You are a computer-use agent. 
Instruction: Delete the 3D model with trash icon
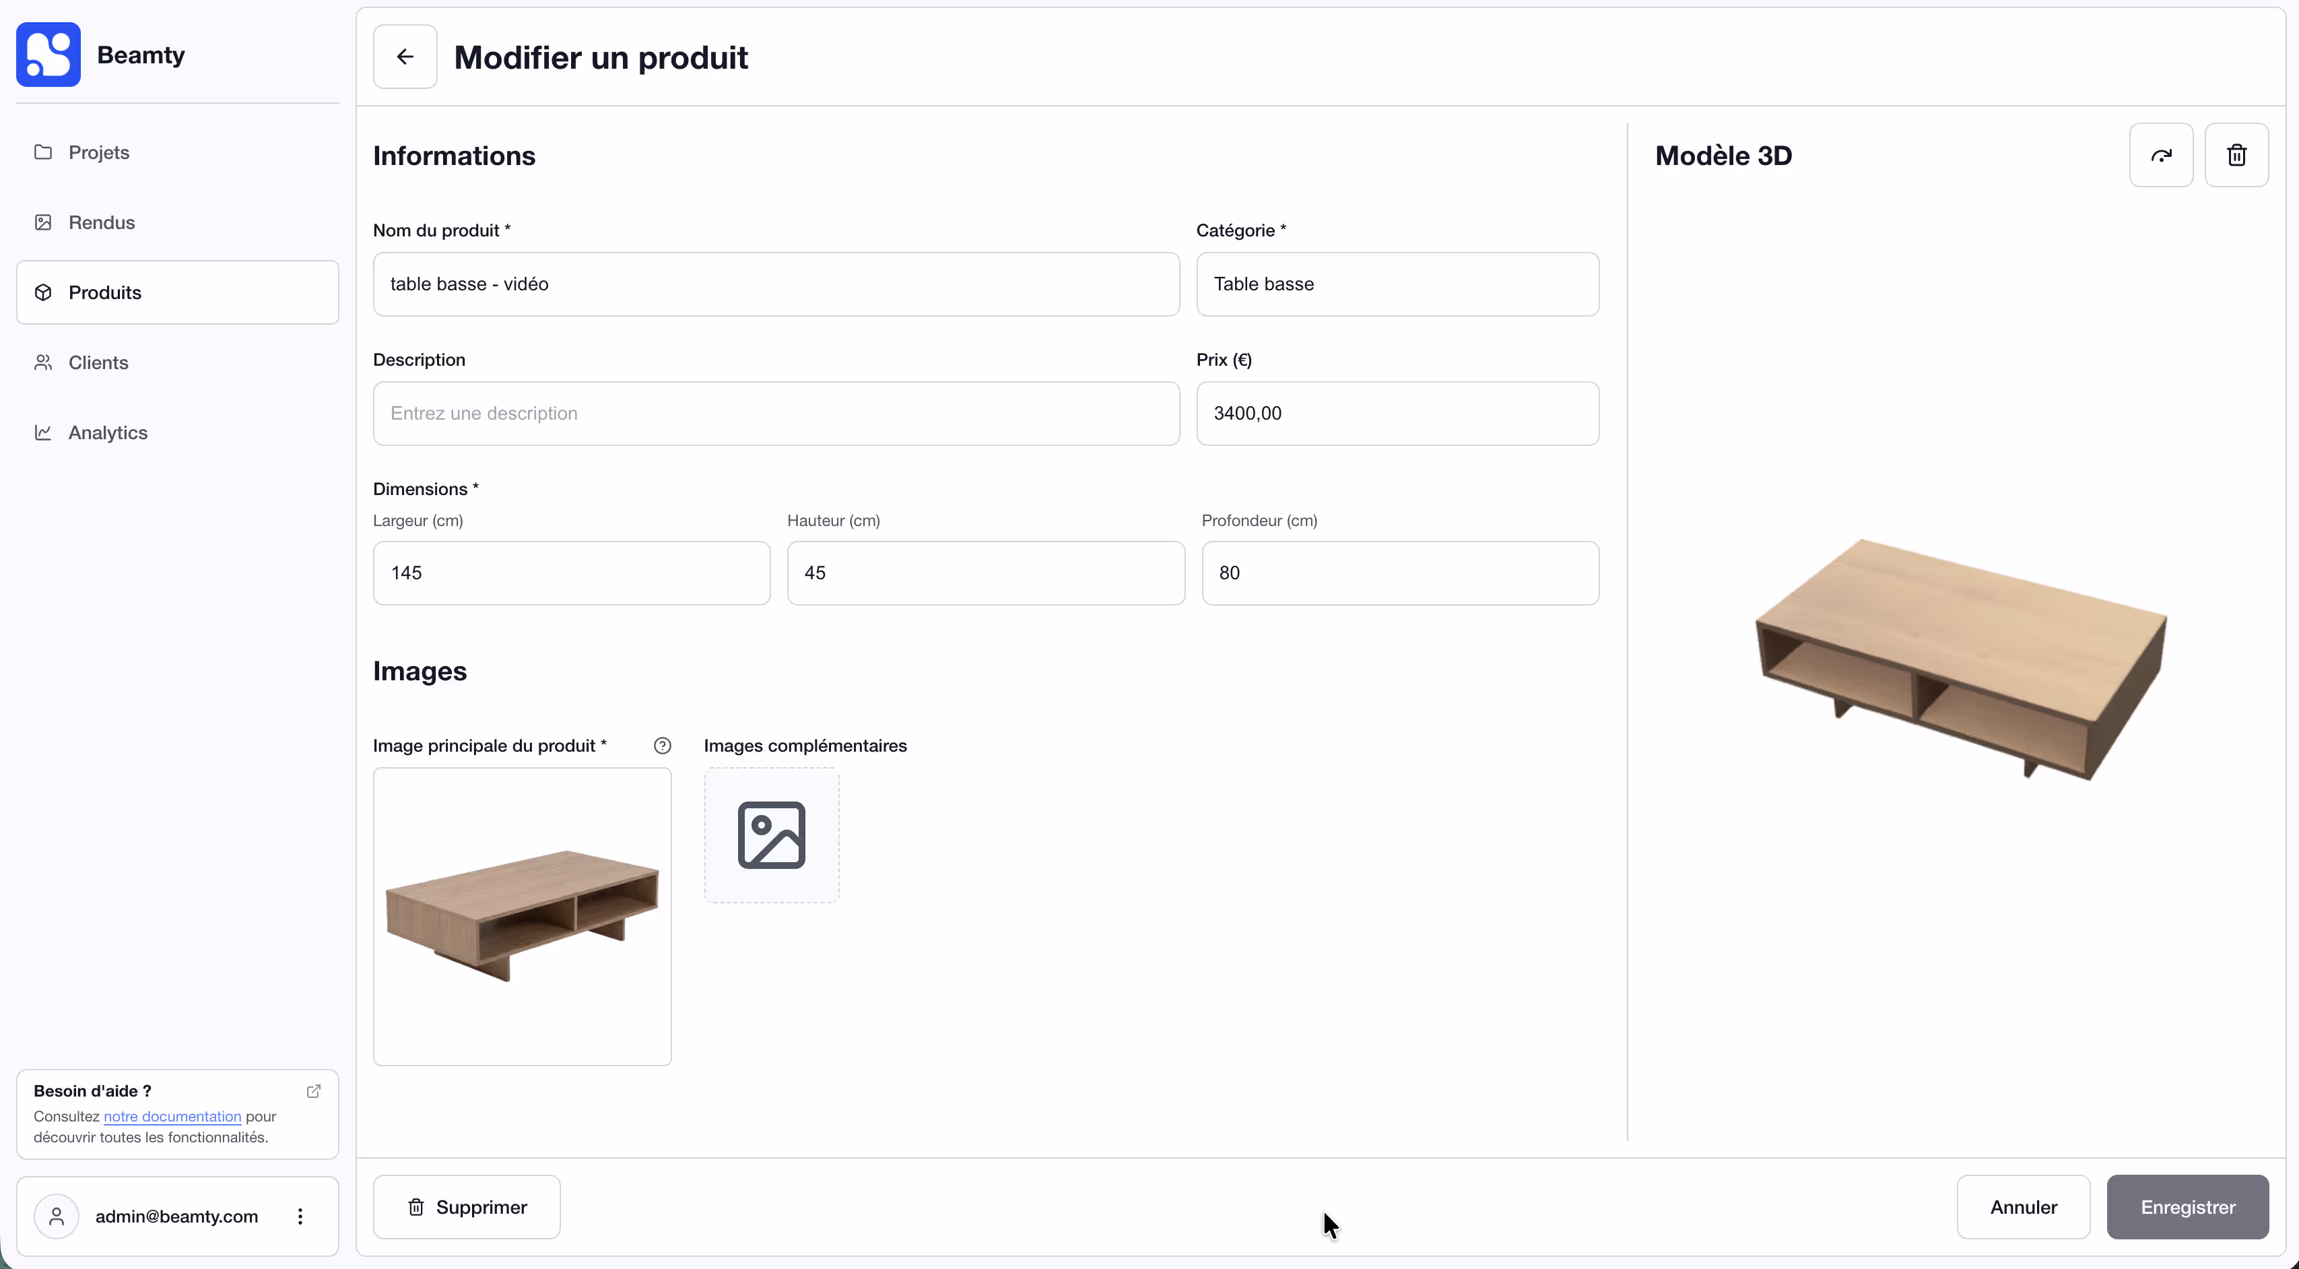click(x=2236, y=156)
